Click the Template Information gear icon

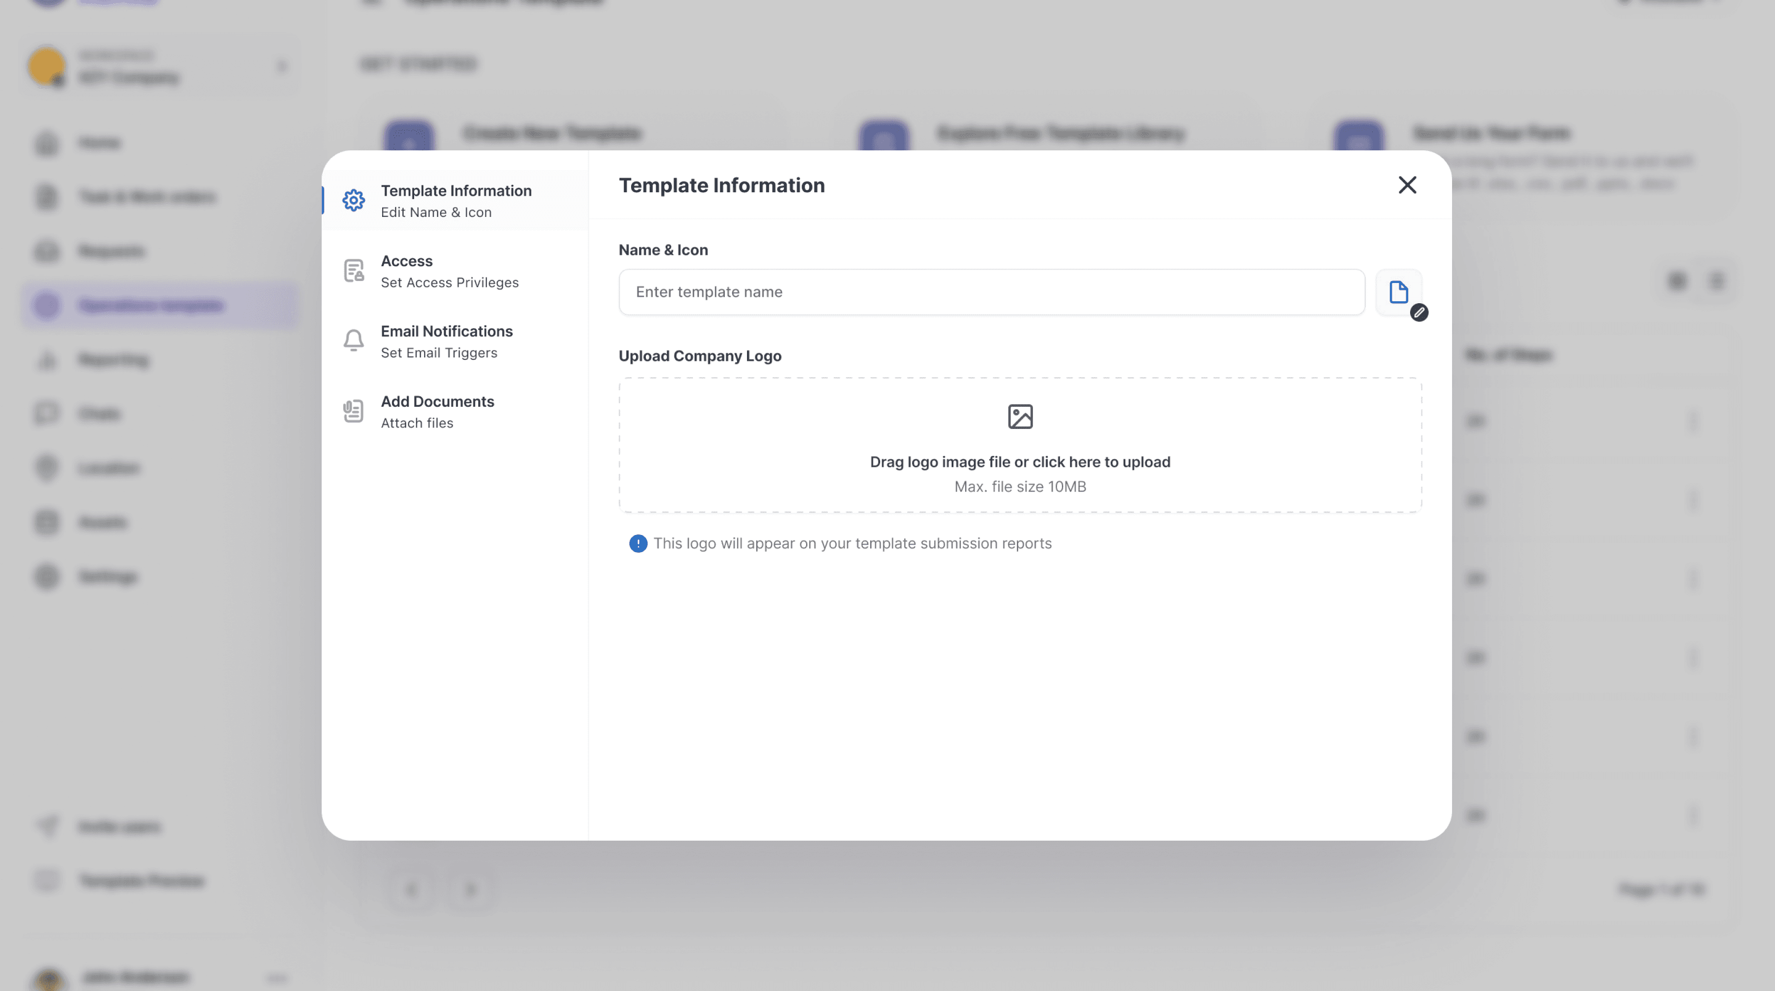tap(354, 201)
